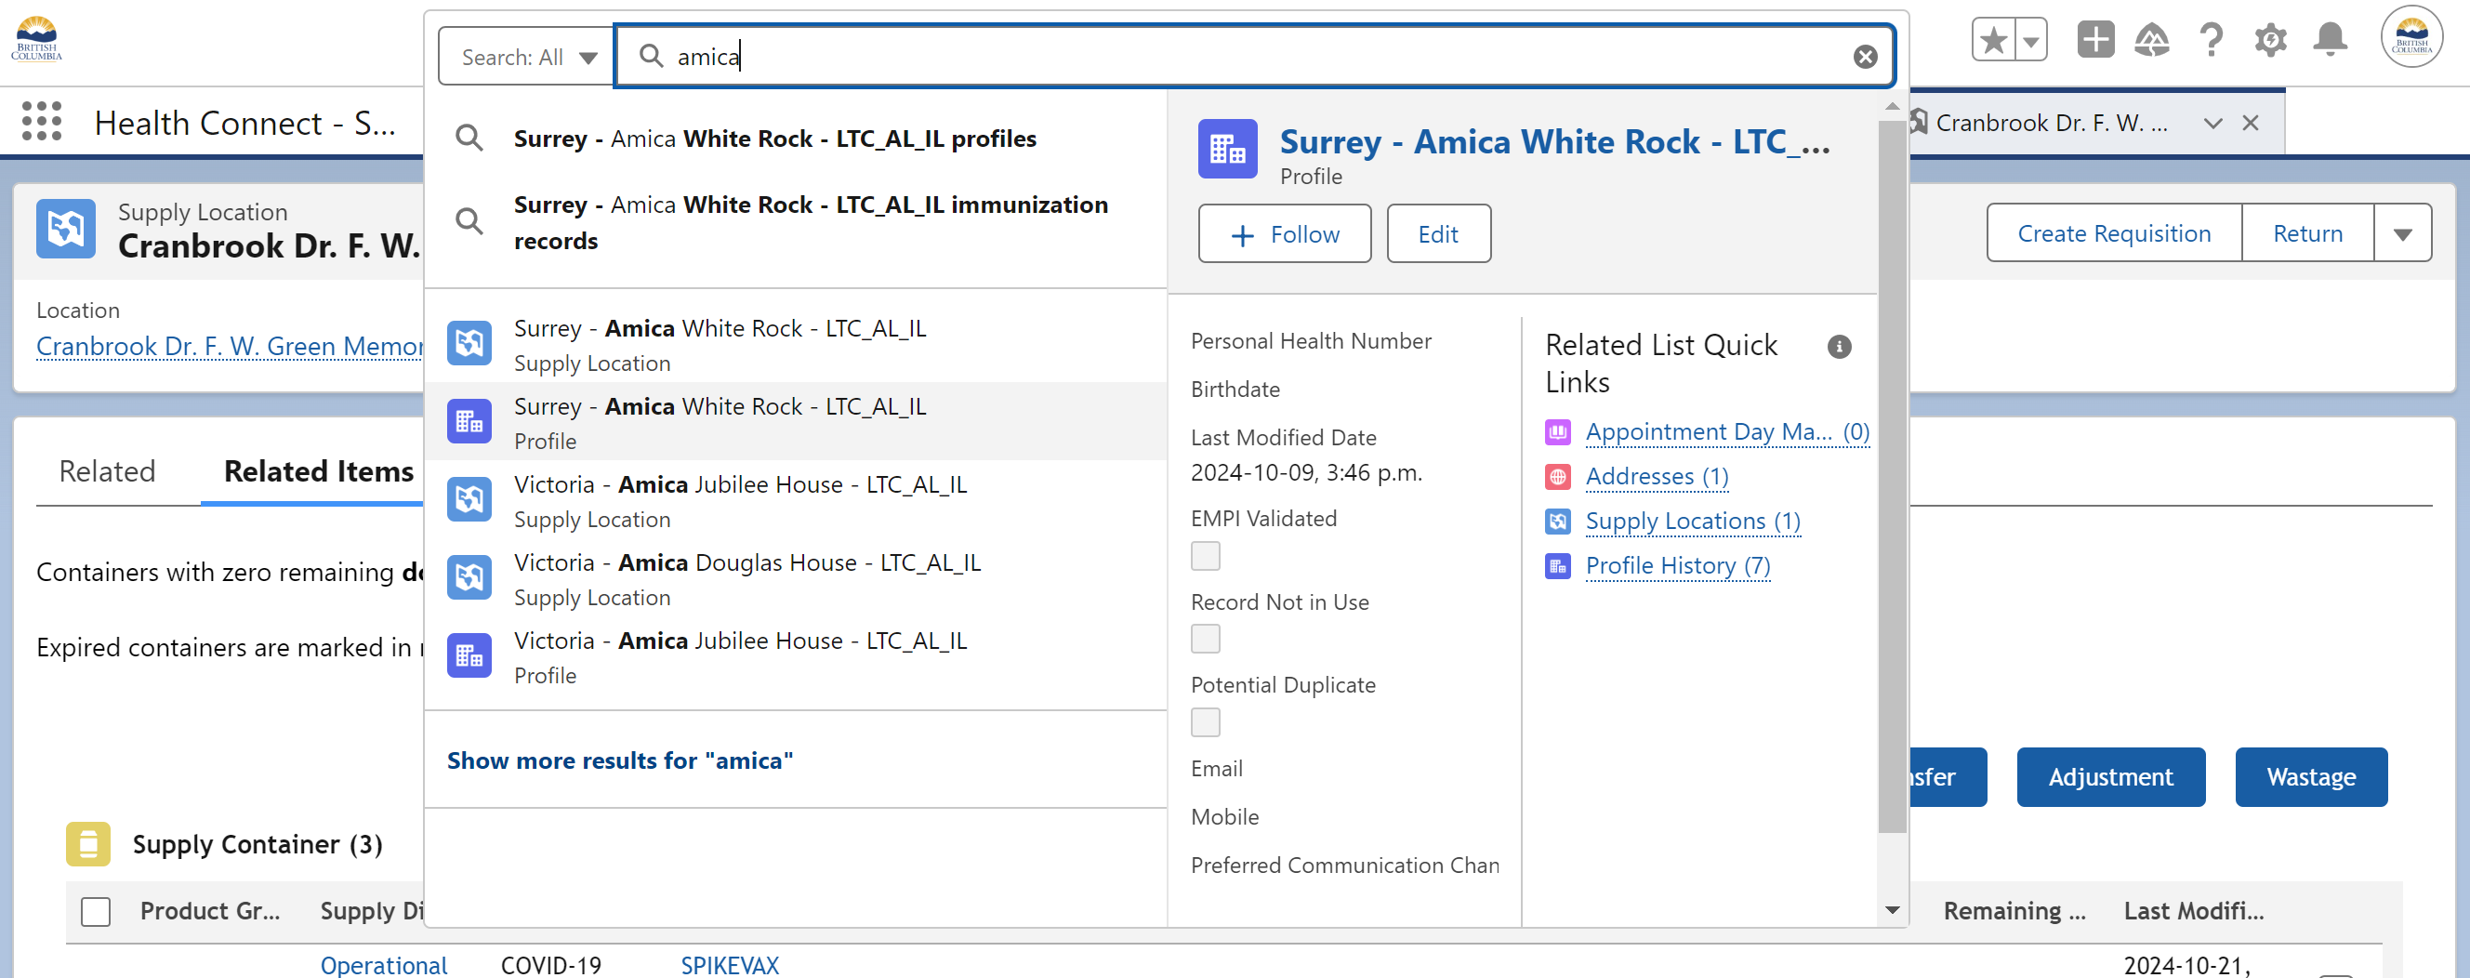
Task: Click the Supply Location icon for Victoria Amica Jubilee House
Action: coord(469,499)
